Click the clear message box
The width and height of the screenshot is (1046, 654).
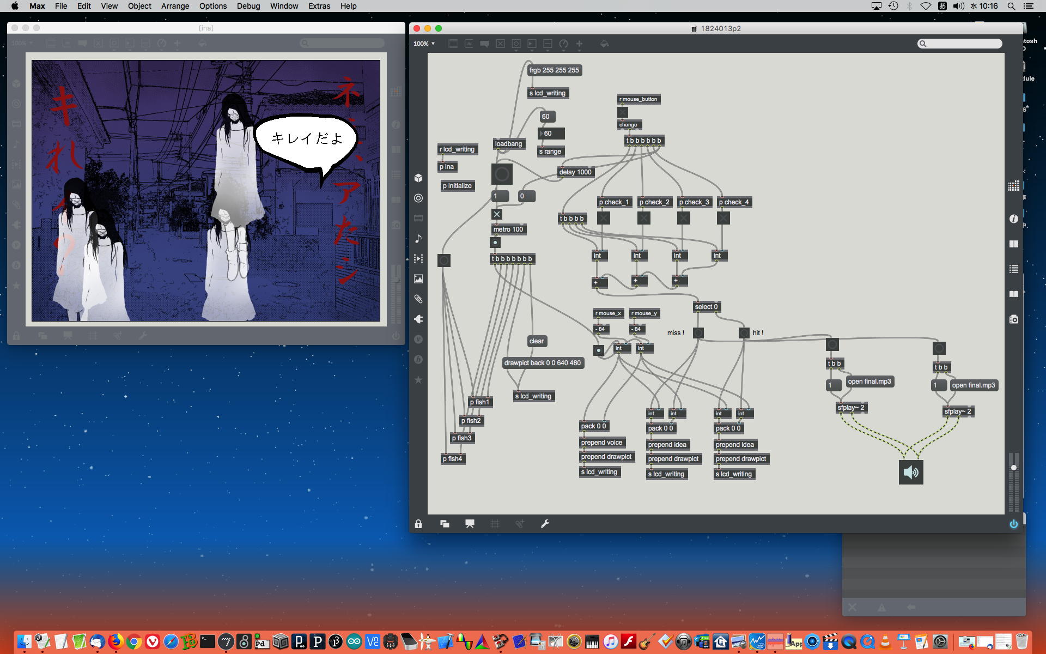[537, 341]
